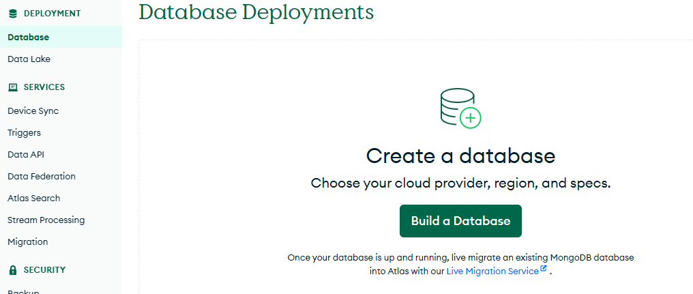
Task: Open the Database sidebar item
Action: [x=61, y=37]
